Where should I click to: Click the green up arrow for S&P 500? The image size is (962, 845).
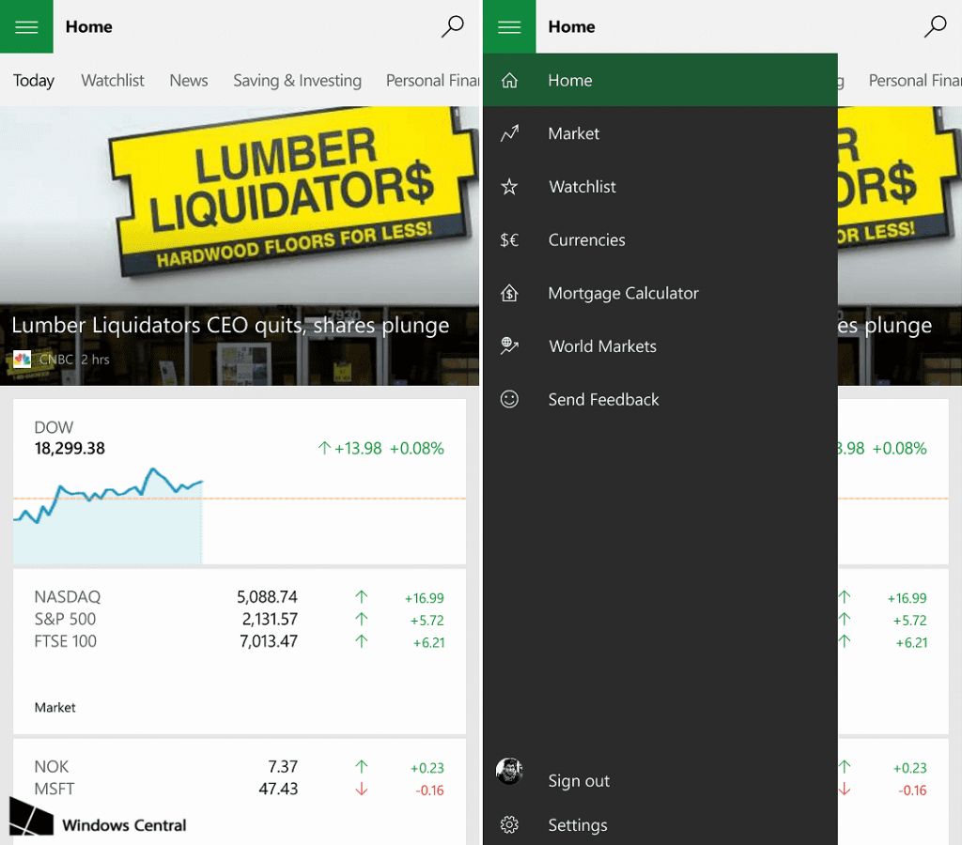[362, 620]
